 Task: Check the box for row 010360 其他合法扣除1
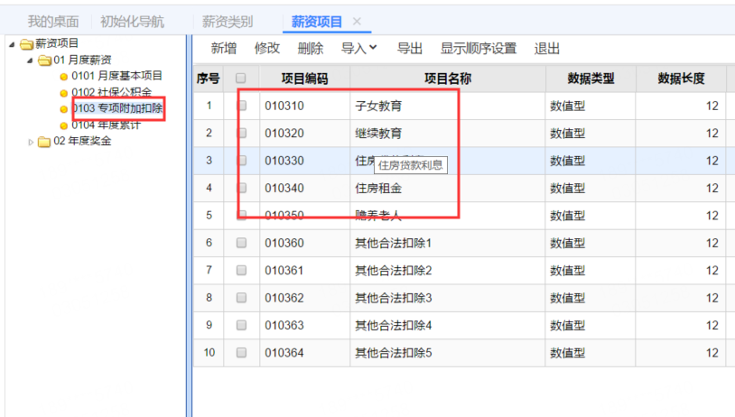click(241, 243)
